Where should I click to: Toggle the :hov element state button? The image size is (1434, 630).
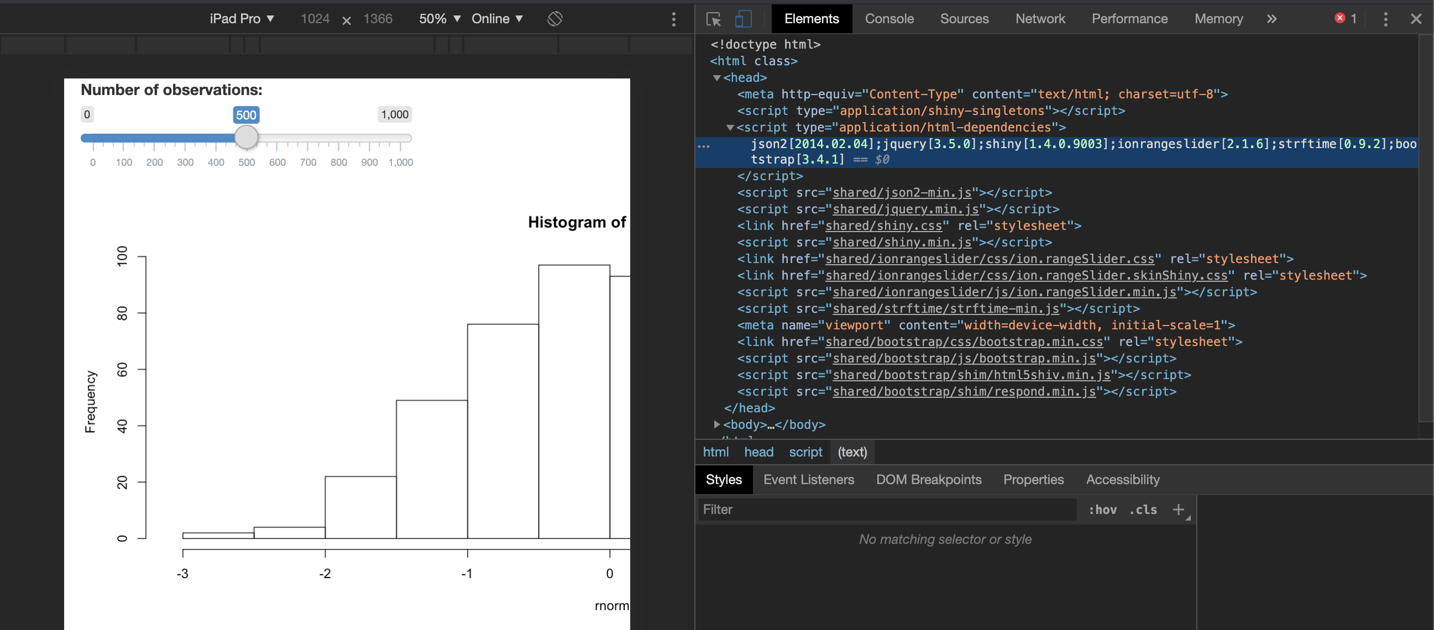pyautogui.click(x=1102, y=509)
